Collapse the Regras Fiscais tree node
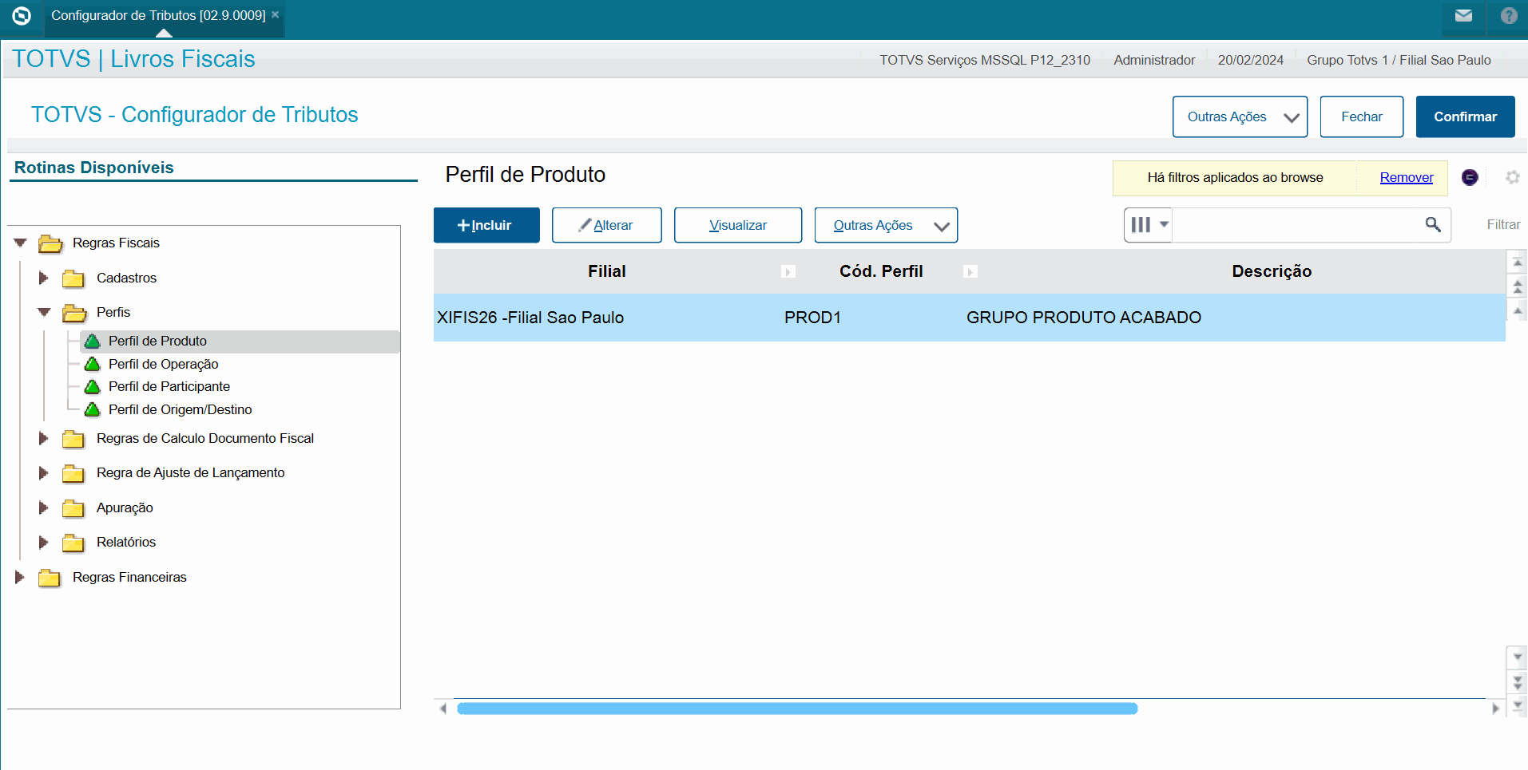 pos(21,243)
